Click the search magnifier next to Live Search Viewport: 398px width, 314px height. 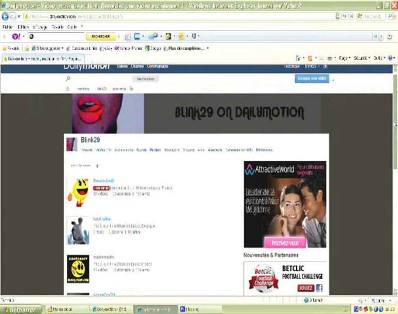tap(391, 17)
